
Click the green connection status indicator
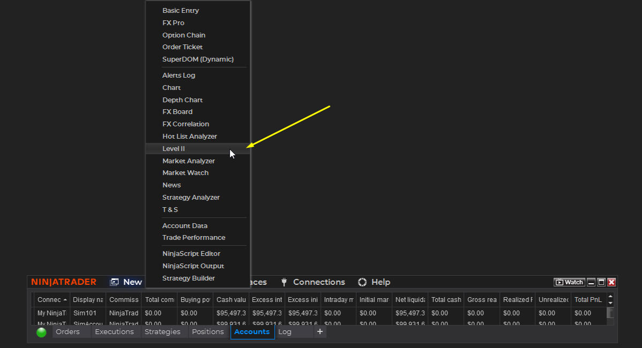[x=41, y=332]
